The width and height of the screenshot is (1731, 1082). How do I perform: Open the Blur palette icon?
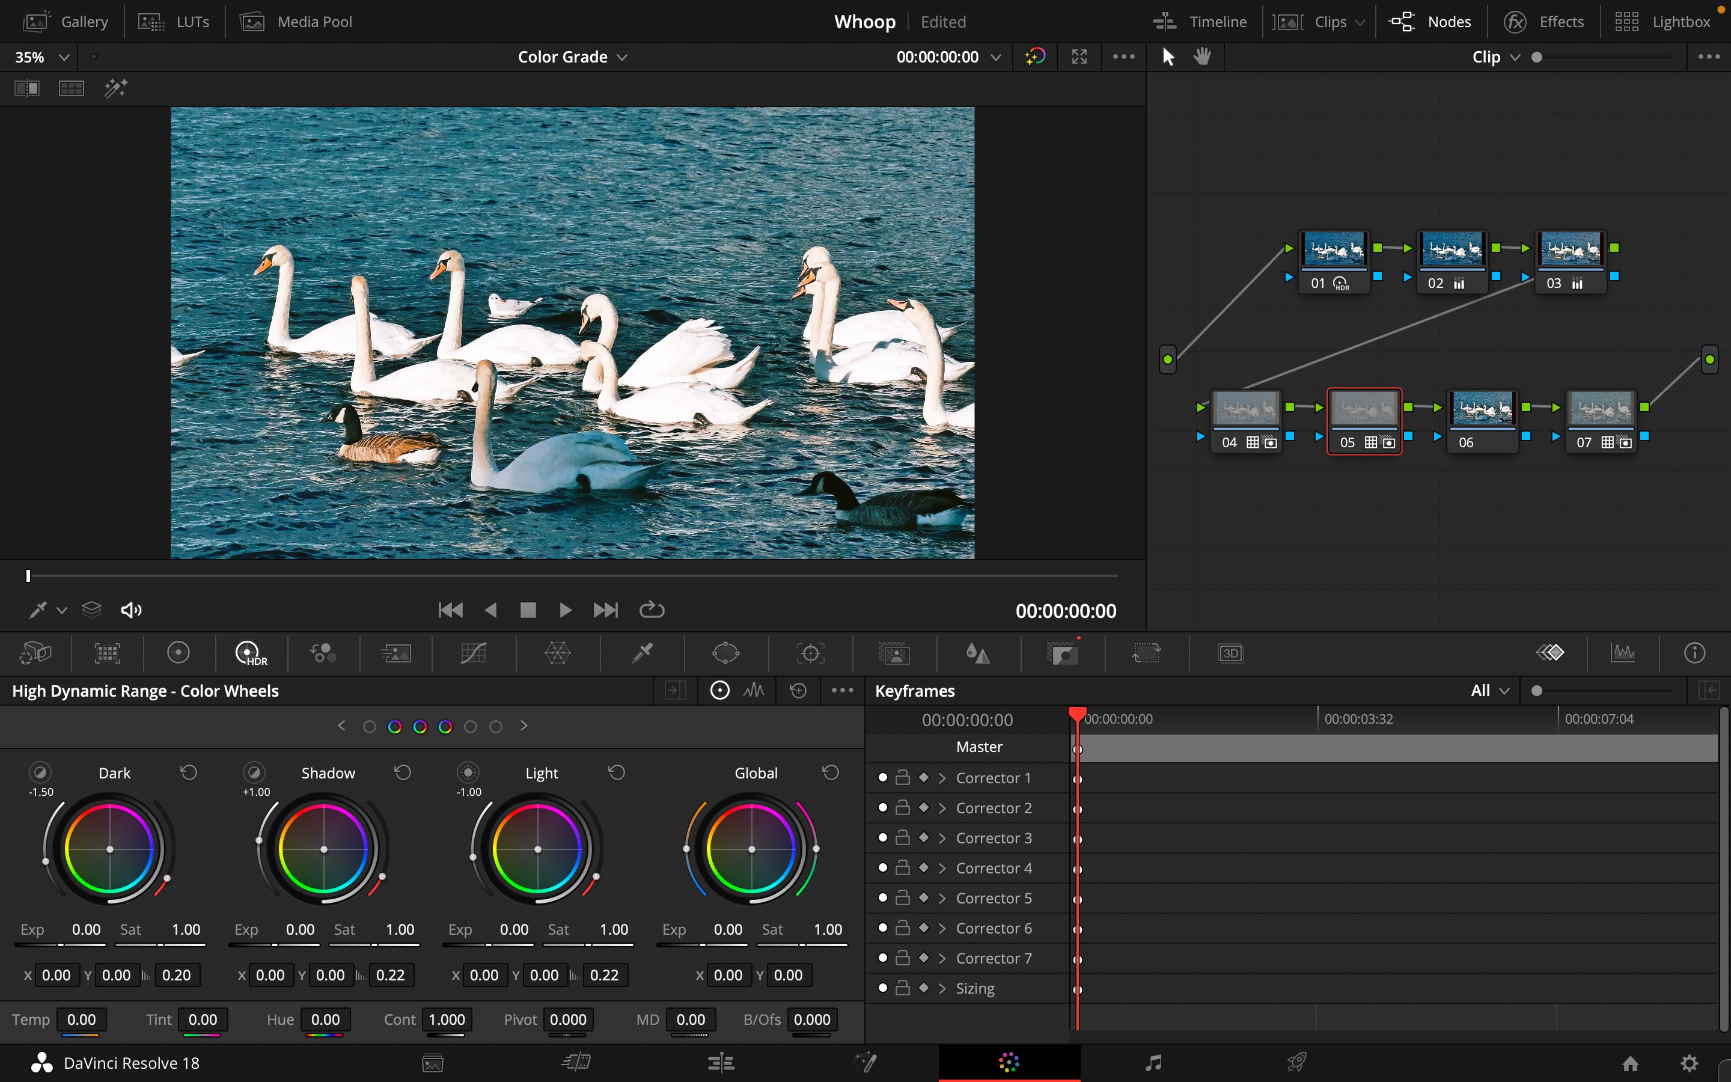click(x=977, y=653)
